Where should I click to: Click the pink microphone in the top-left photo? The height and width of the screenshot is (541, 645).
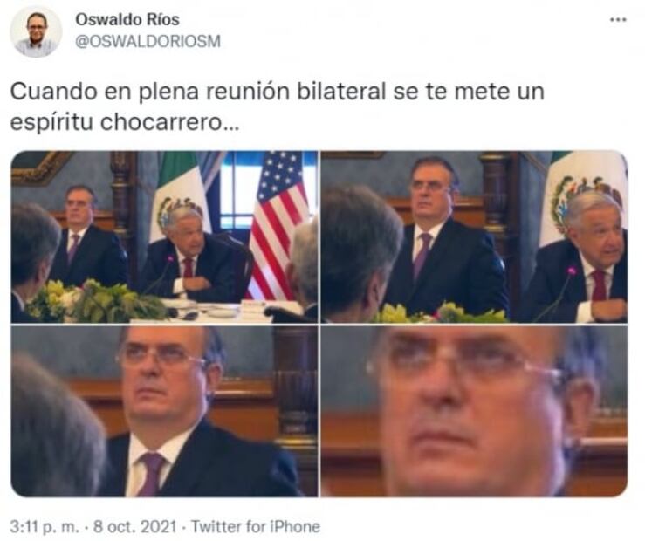click(169, 259)
